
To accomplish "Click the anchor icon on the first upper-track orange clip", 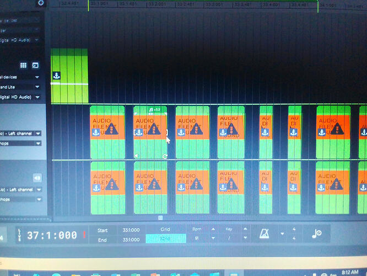I will click(96, 132).
